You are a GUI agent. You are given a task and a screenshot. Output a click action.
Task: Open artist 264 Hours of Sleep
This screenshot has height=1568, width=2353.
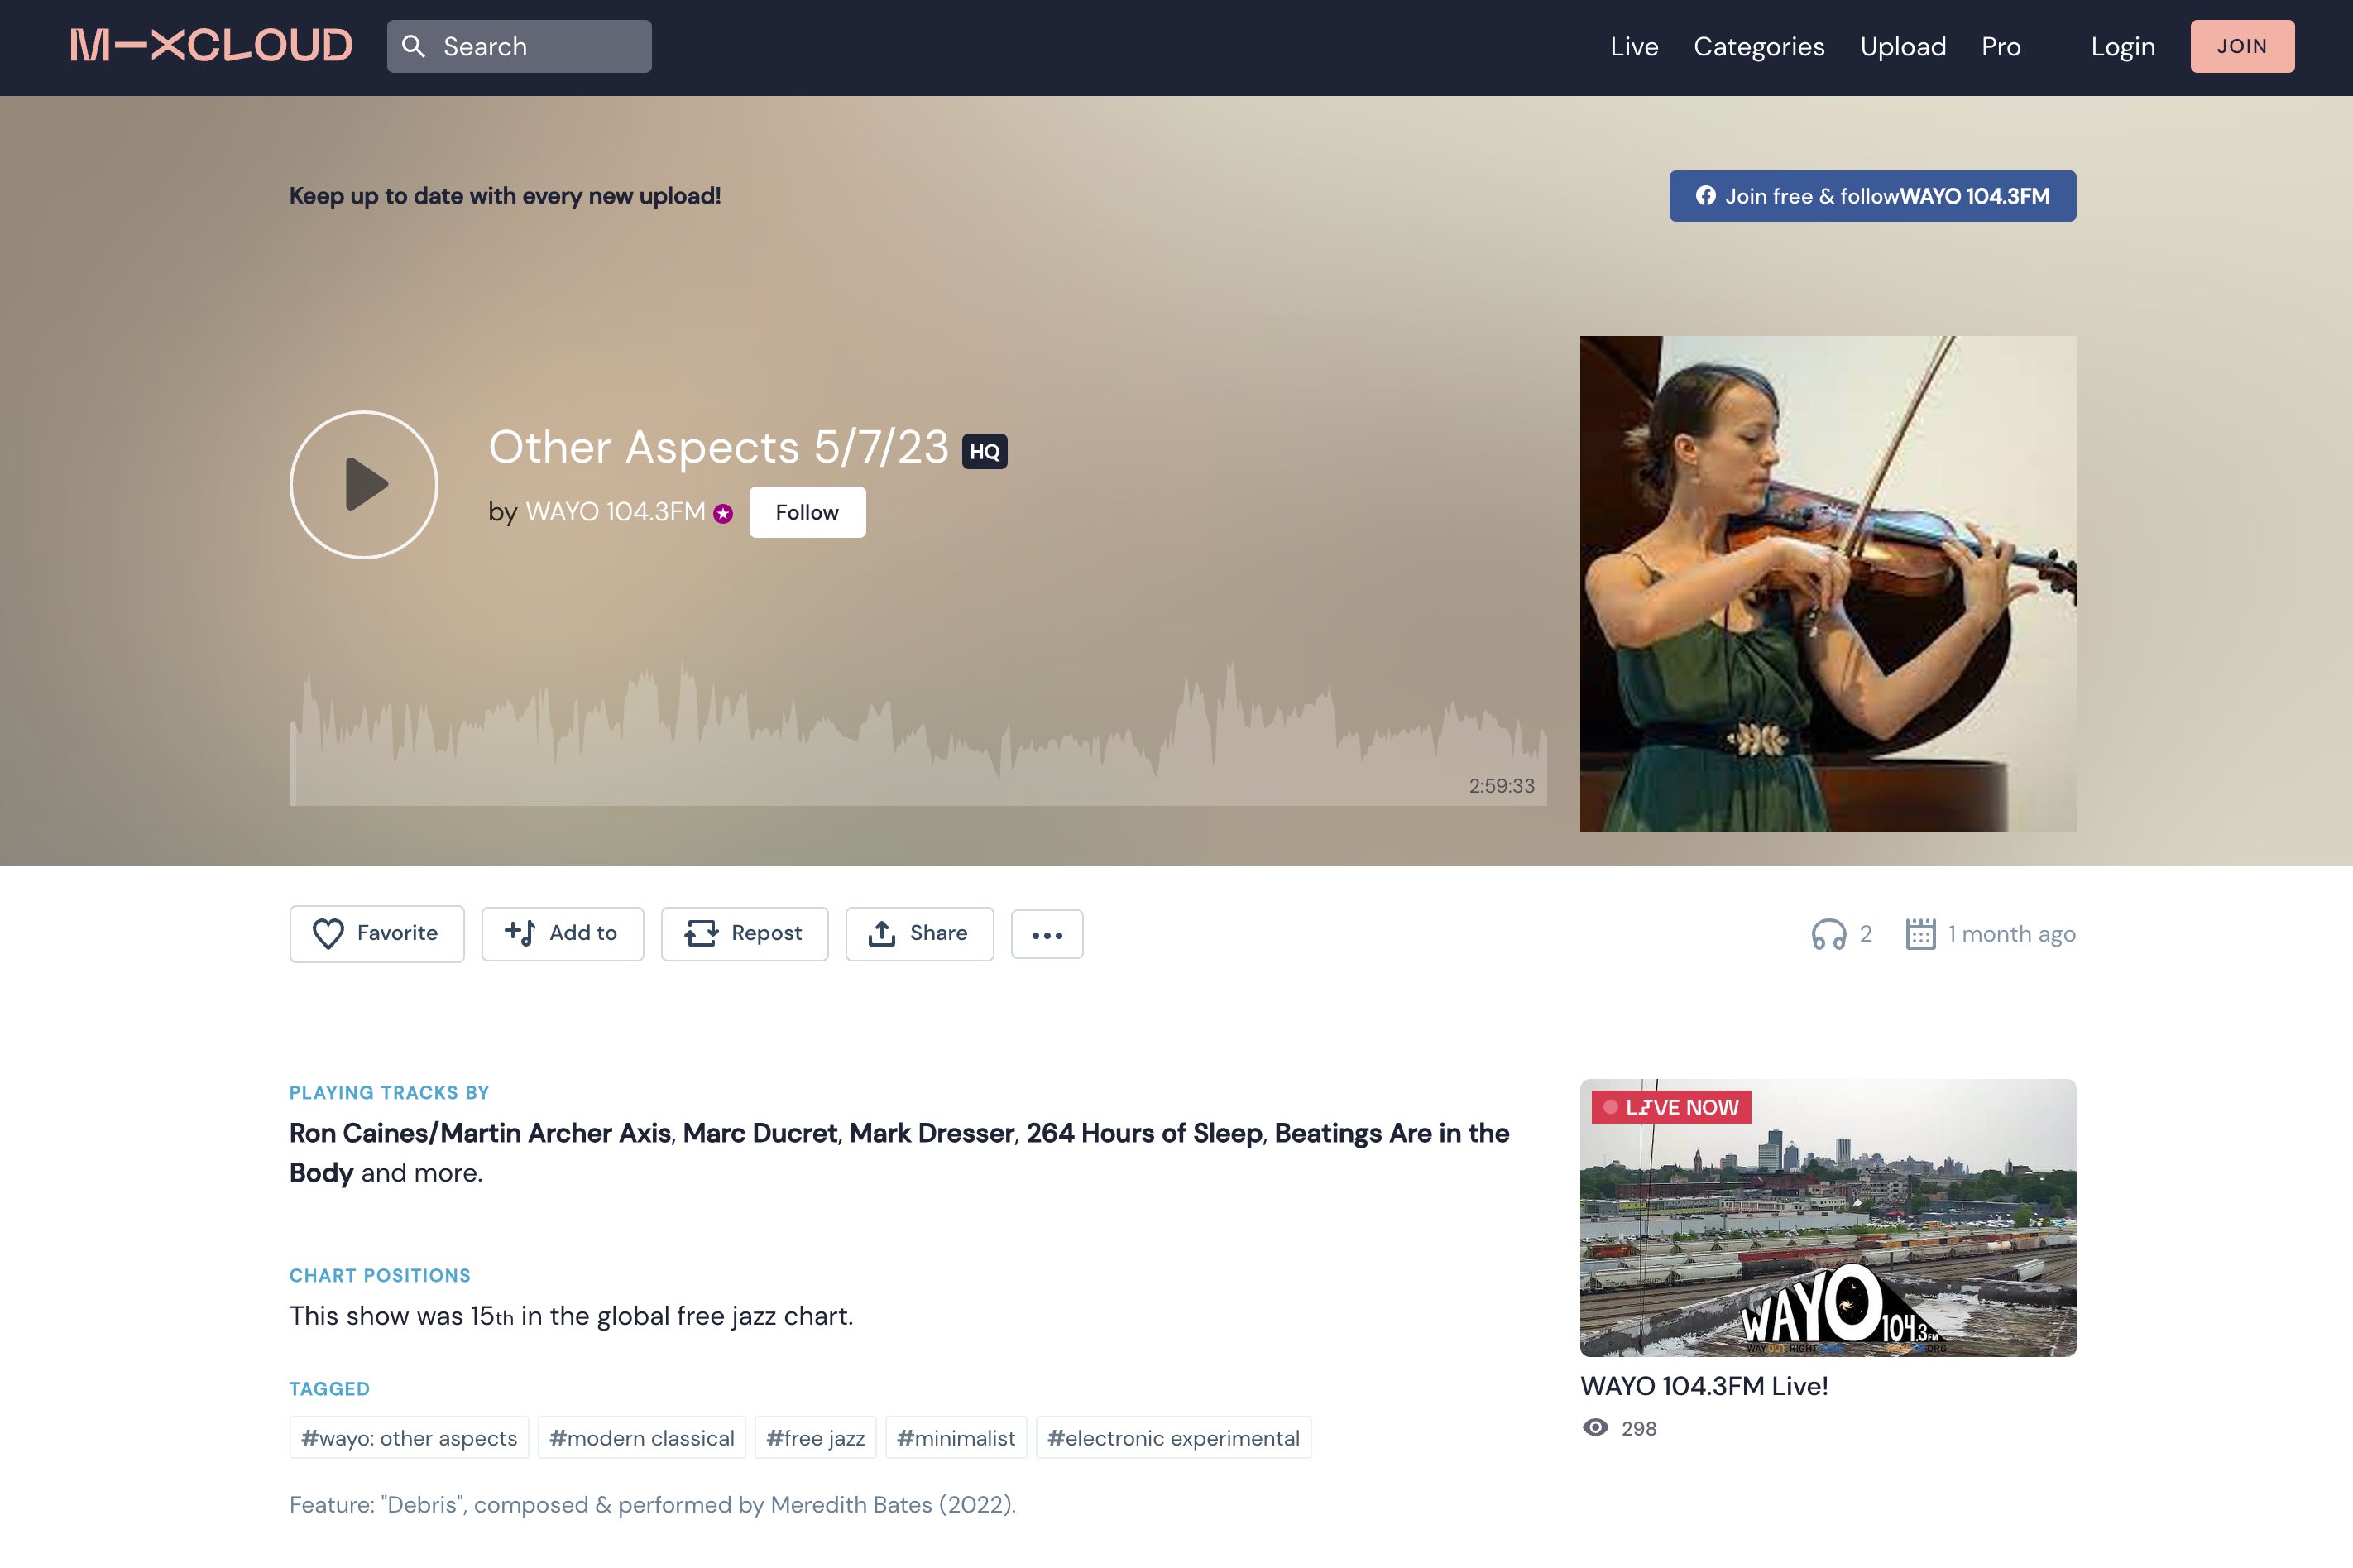pos(1144,1133)
